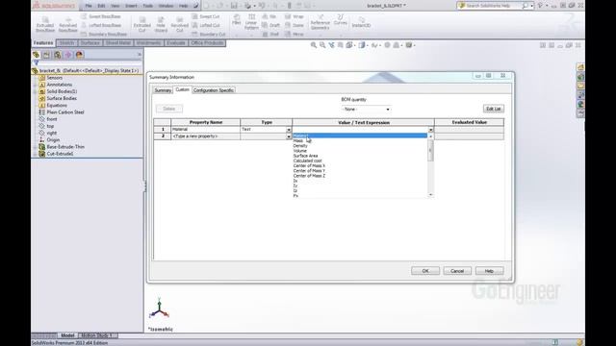Viewport: 616px width, 346px height.
Task: Open Reference Geometry tools
Action: coord(320,22)
